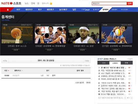Open rank 5 news headline about 카타르 2022년
This screenshot has height=104, width=138.
pyautogui.click(x=113, y=79)
